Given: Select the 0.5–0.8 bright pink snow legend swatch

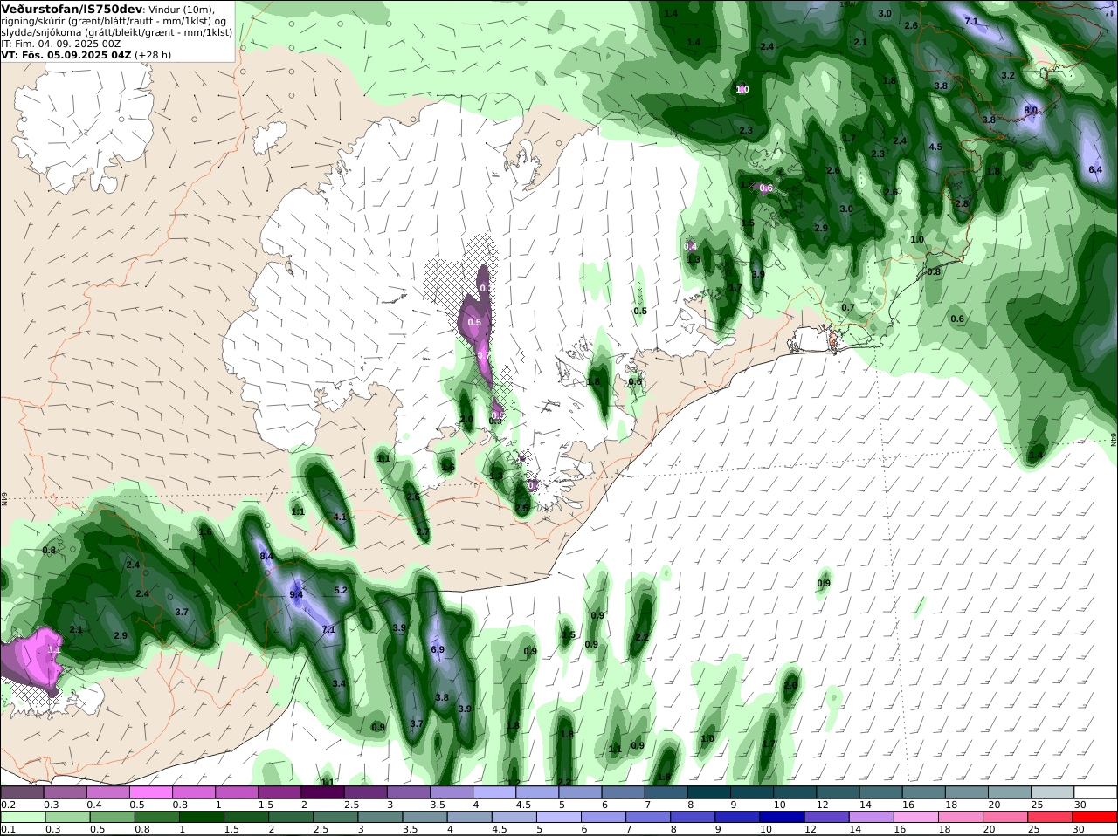Looking at the screenshot, I should point(151,792).
